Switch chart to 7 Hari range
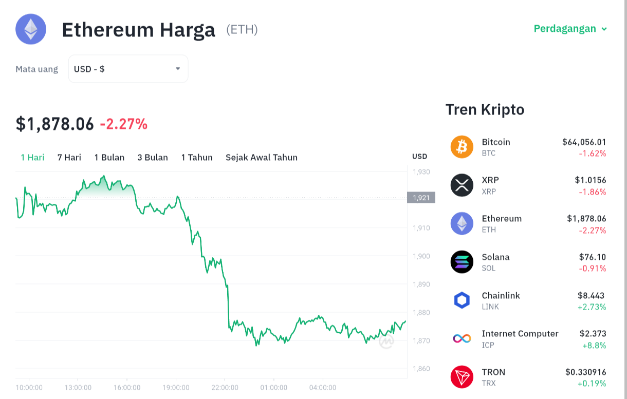Viewport: 627px width, 399px height. tap(69, 157)
